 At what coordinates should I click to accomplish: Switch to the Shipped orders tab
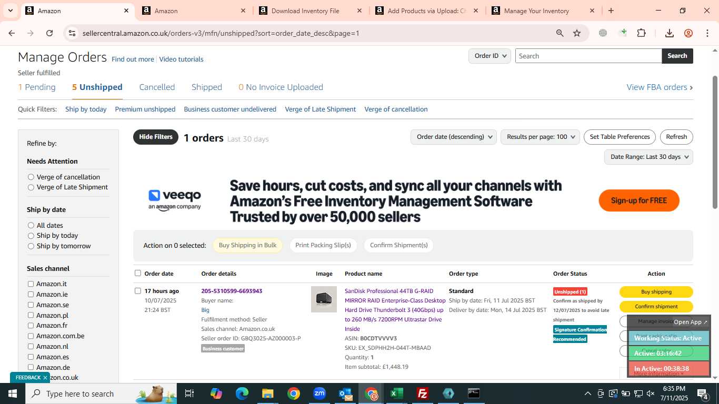tap(207, 87)
